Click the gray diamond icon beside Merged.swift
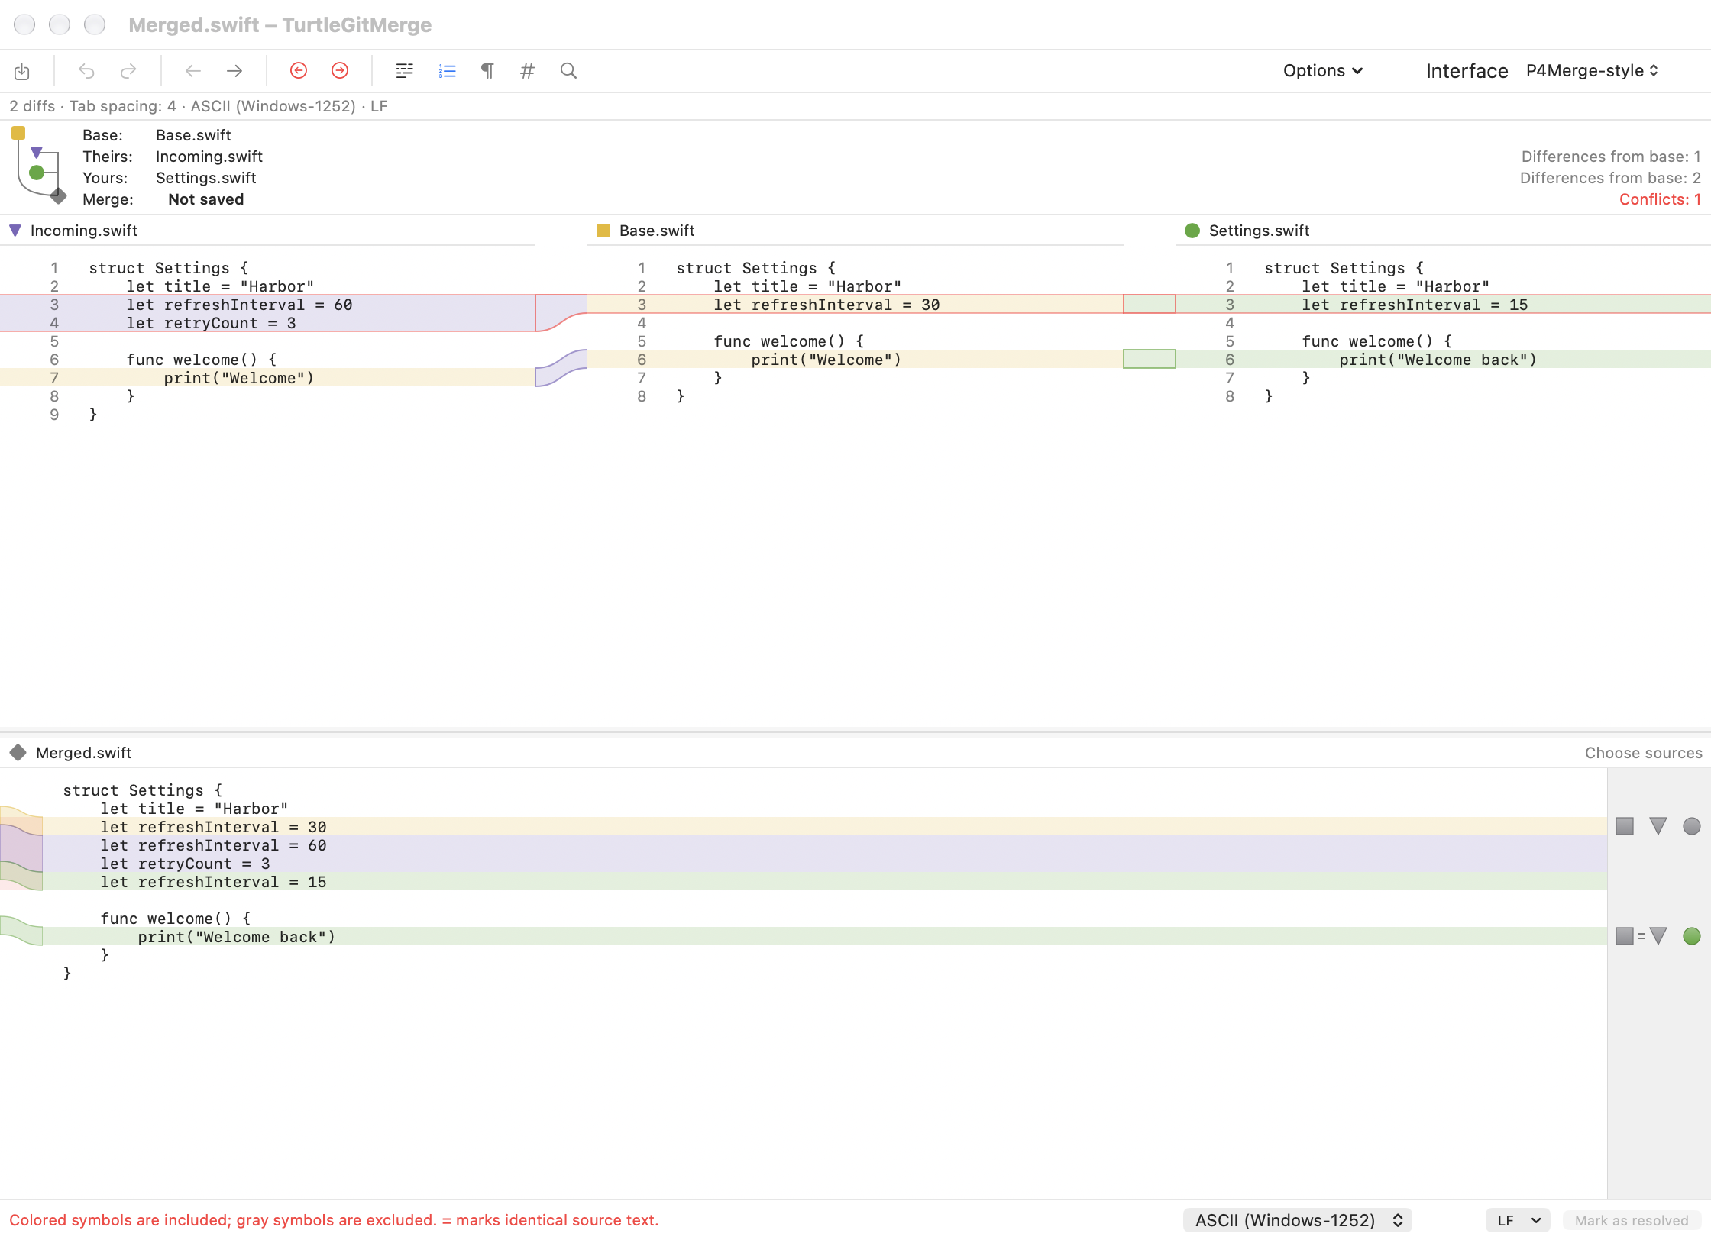 click(18, 753)
